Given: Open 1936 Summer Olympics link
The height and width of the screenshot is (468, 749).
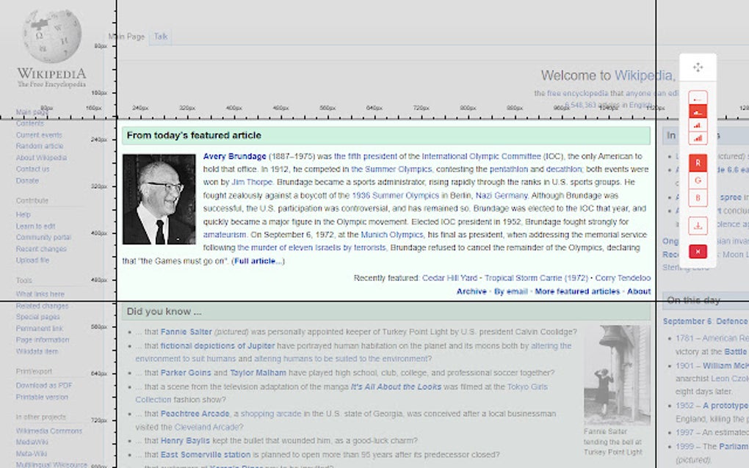Looking at the screenshot, I should pyautogui.click(x=396, y=195).
